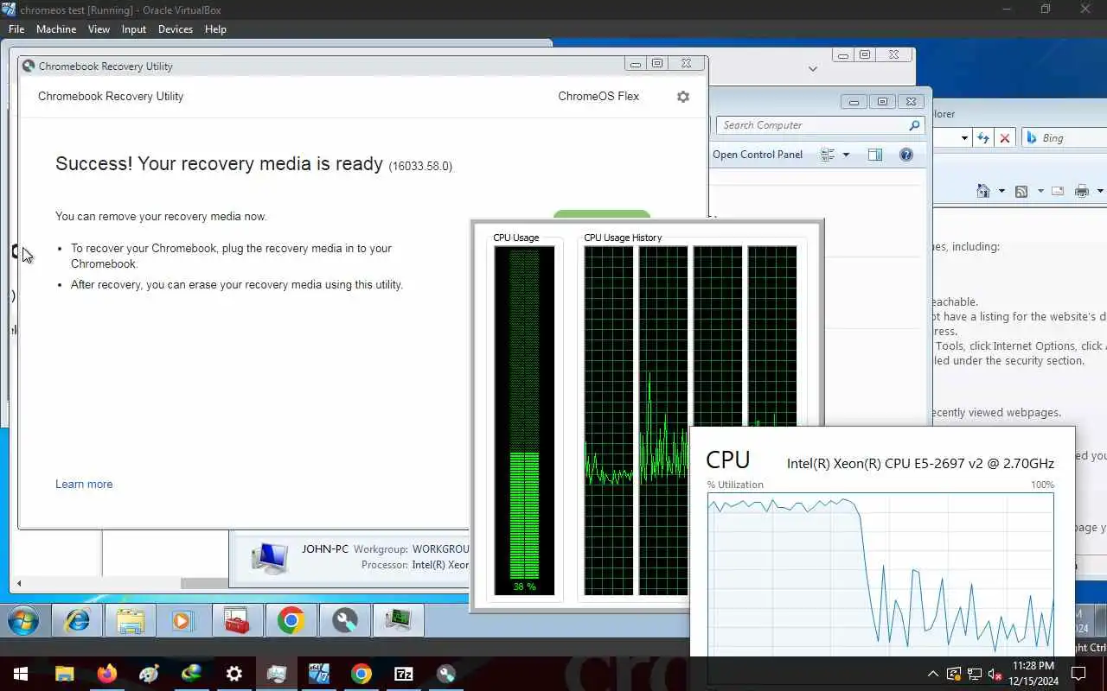1107x691 pixels.
Task: Open Windows 7 Start orb
Action: [x=23, y=621]
